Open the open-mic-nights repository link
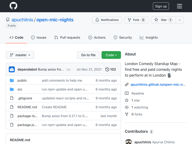 pos(55,20)
